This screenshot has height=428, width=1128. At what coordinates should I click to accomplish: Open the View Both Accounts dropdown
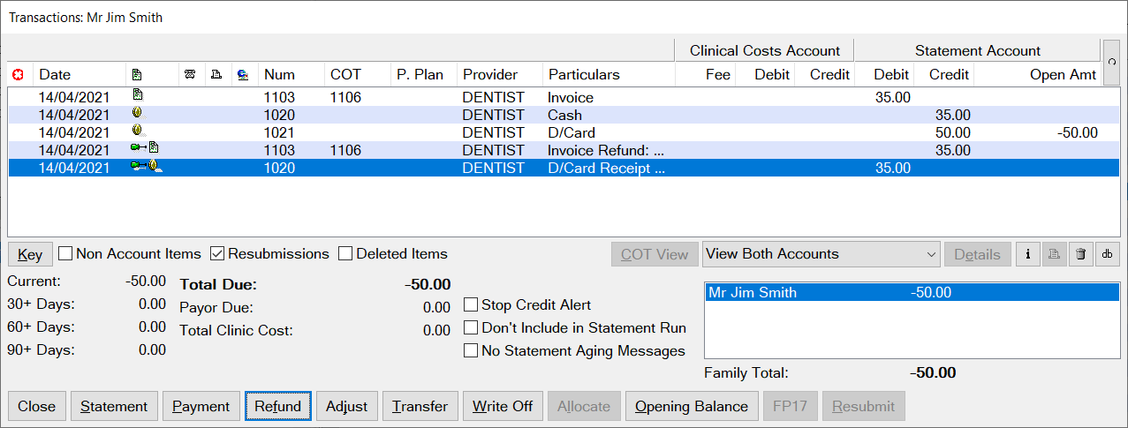(x=821, y=254)
